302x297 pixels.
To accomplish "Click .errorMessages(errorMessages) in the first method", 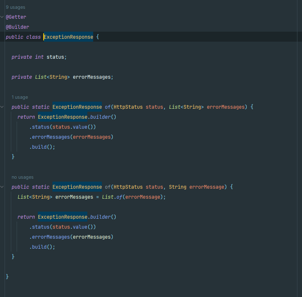I will 71,137.
